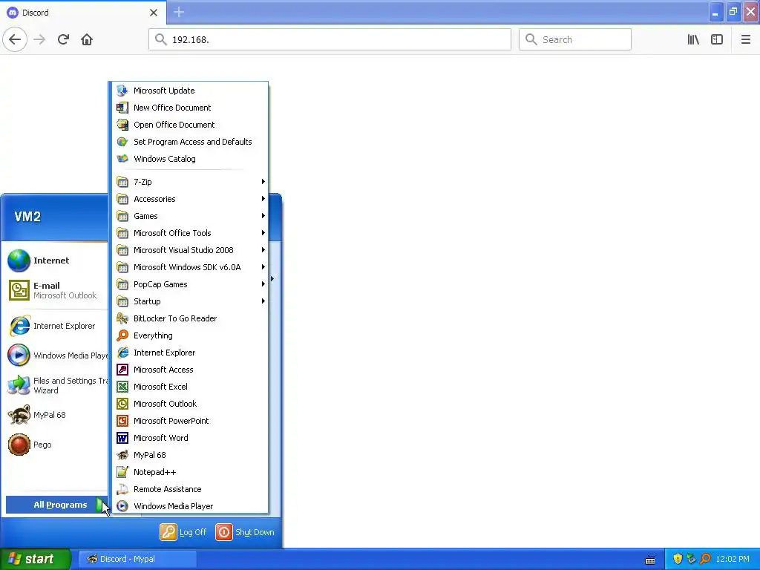Select Microsoft Visual Studio 2008 label

pyautogui.click(x=183, y=250)
